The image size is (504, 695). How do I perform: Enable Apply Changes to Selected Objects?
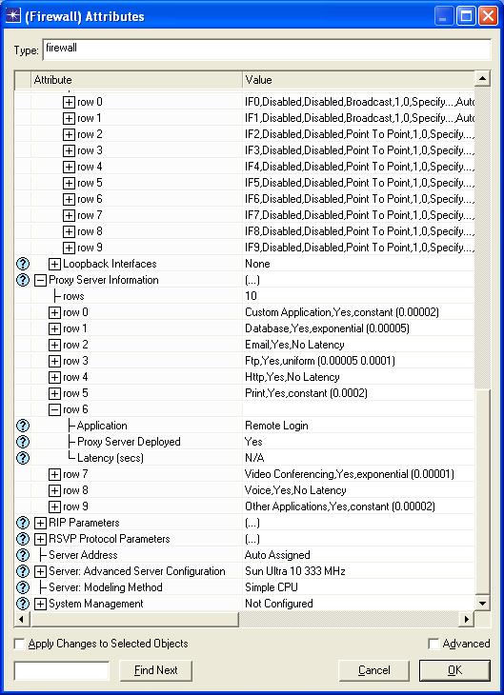tap(19, 644)
